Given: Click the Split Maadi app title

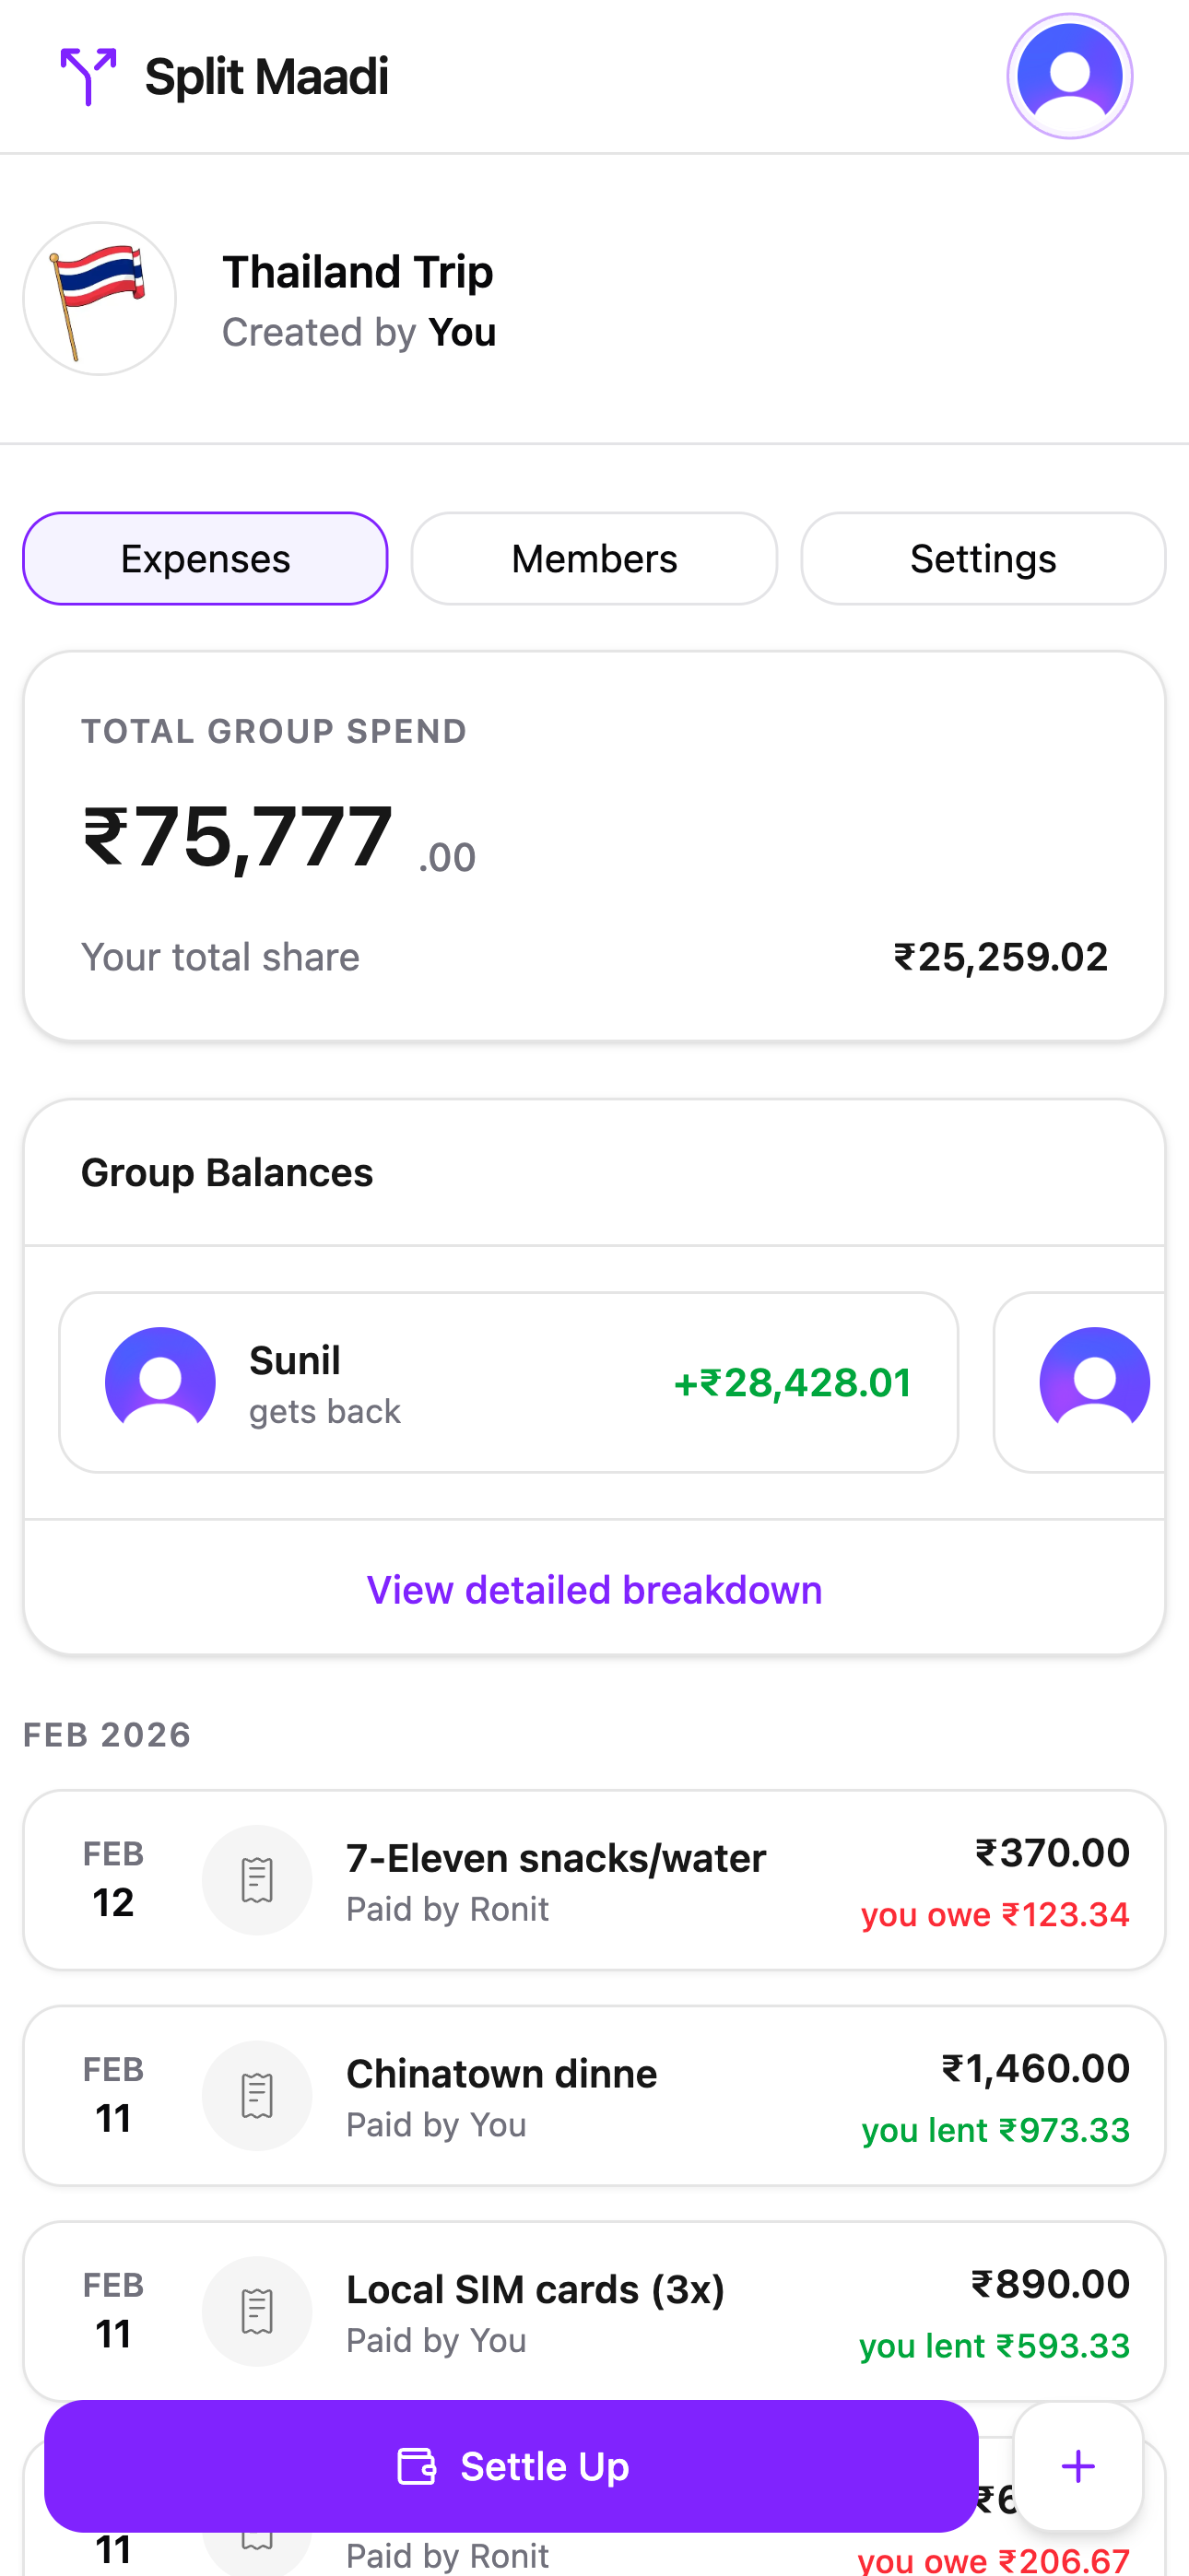Looking at the screenshot, I should pyautogui.click(x=266, y=77).
